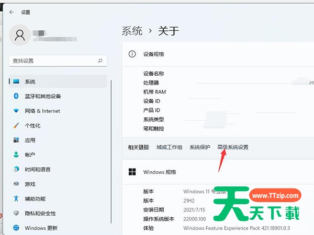Open System protection (系统保护) link
The width and height of the screenshot is (314, 235).
(200, 147)
